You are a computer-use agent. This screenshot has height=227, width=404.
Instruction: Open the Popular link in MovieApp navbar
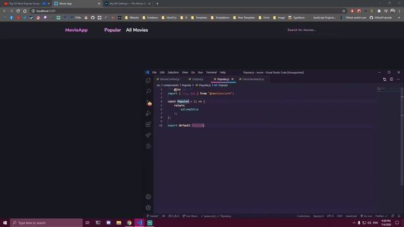[112, 30]
